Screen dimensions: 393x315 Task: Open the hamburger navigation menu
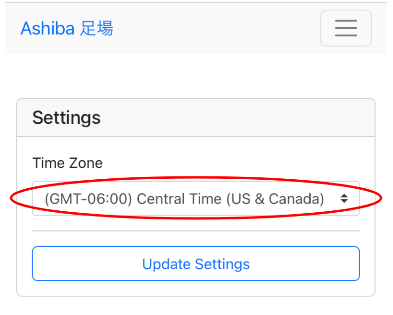tap(346, 28)
